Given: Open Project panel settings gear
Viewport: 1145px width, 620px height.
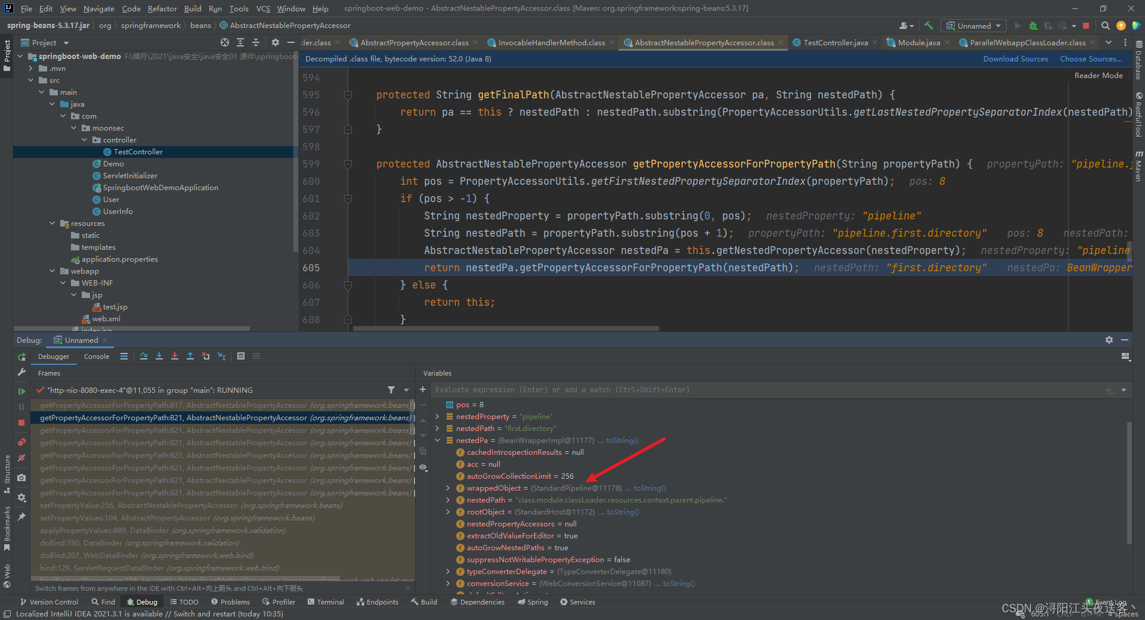Looking at the screenshot, I should coord(275,42).
